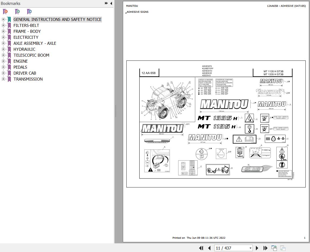Viewport: 310px width, 252px height.
Task: Expand the AXLE ASSEMBLY - AXLE node
Action: [x=3, y=43]
